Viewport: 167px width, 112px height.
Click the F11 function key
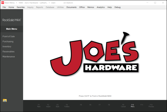click(x=142, y=105)
